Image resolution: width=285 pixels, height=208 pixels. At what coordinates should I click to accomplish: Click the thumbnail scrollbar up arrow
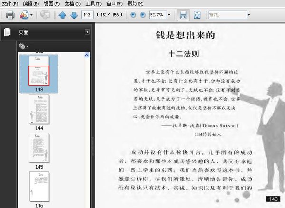87,55
